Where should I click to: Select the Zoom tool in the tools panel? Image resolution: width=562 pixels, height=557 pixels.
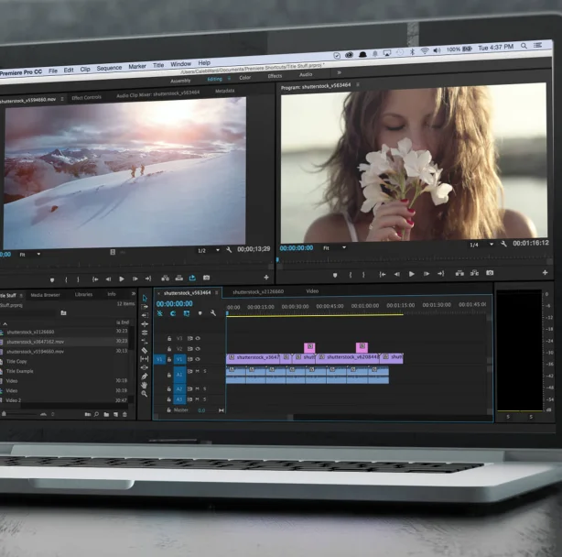point(145,394)
